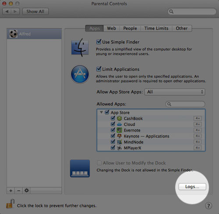
Task: Remove the selected user with minus button
Action: click(x=18, y=190)
